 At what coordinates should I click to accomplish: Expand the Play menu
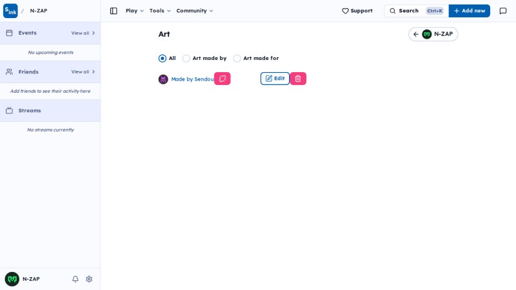coord(135,11)
